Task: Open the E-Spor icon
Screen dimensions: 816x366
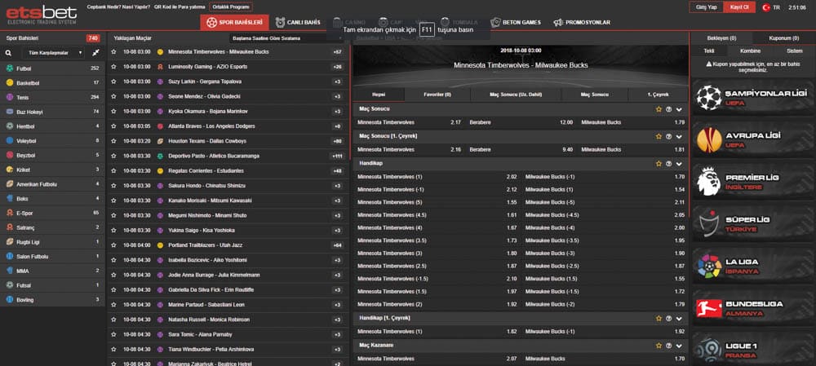Action: pos(9,213)
